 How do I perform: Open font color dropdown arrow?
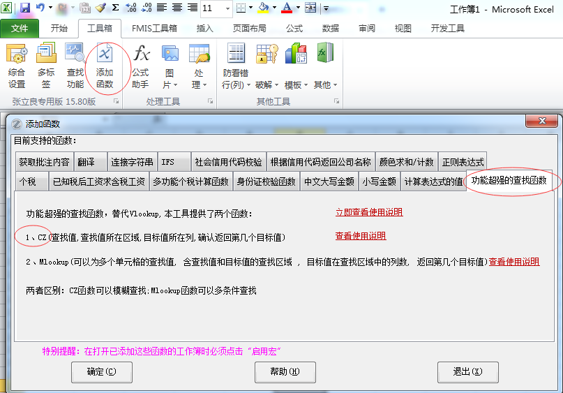tap(296, 8)
